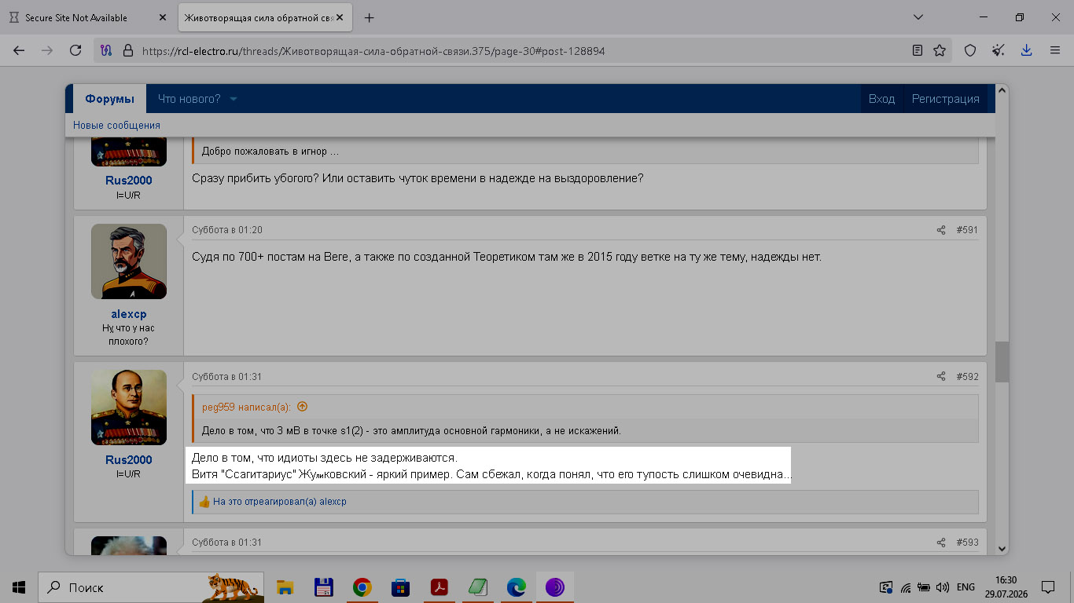The height and width of the screenshot is (603, 1074).
Task: Bookmark this page with the star icon
Action: click(940, 50)
